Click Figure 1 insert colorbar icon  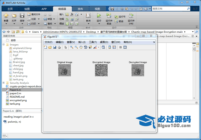pyautogui.click(x=110, y=47)
